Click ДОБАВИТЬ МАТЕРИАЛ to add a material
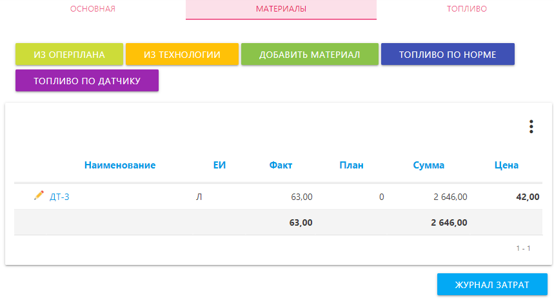The width and height of the screenshot is (554, 308). [x=310, y=55]
